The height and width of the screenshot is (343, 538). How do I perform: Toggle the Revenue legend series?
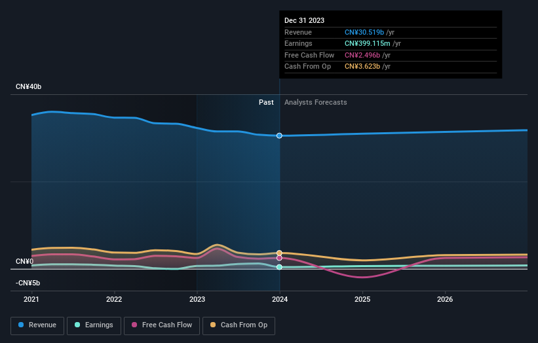pos(37,325)
